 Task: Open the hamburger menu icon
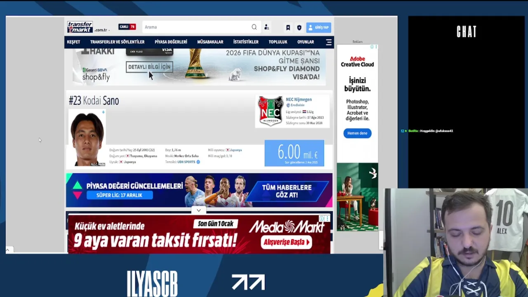click(x=329, y=42)
